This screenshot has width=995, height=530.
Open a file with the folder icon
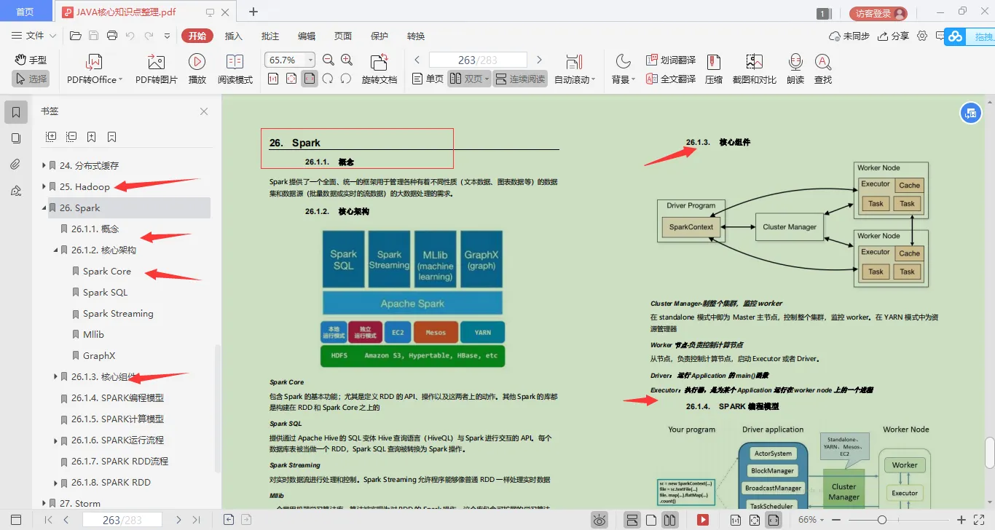[75, 36]
